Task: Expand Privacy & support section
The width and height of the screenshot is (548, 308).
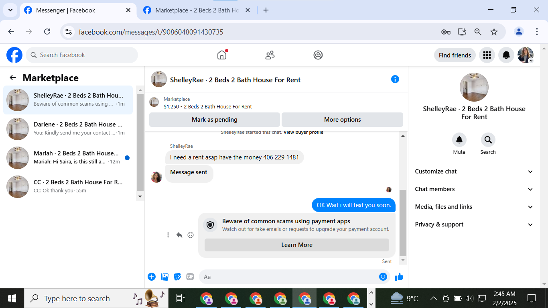Action: (x=474, y=224)
